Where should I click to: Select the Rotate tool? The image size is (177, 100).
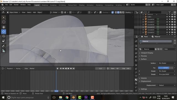coord(4,36)
